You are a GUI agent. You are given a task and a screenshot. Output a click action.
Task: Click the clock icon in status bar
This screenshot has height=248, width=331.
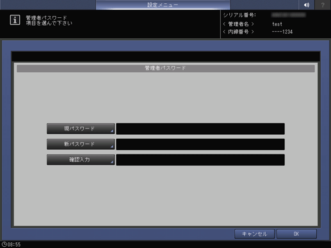click(4, 244)
